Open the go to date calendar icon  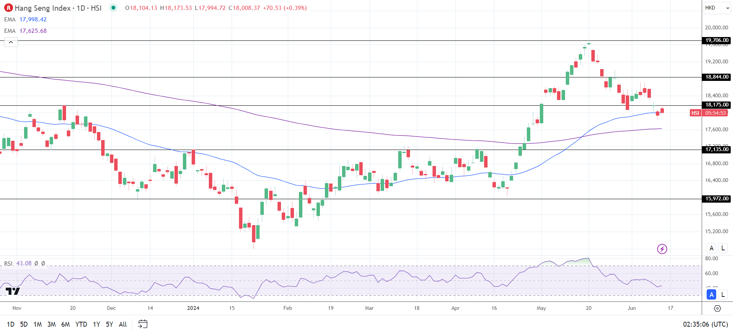pos(143,324)
